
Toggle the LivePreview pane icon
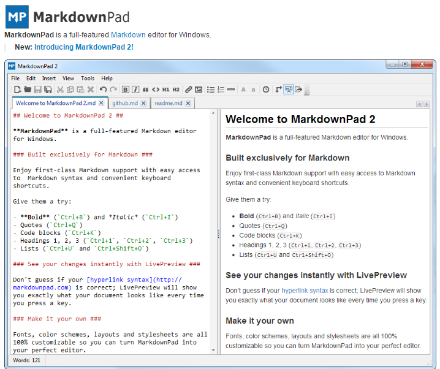288,89
